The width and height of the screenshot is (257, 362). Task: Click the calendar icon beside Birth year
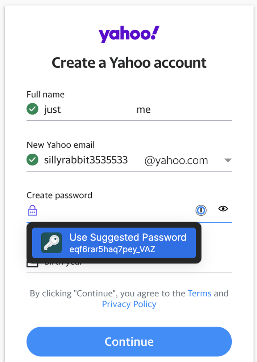pos(33,264)
